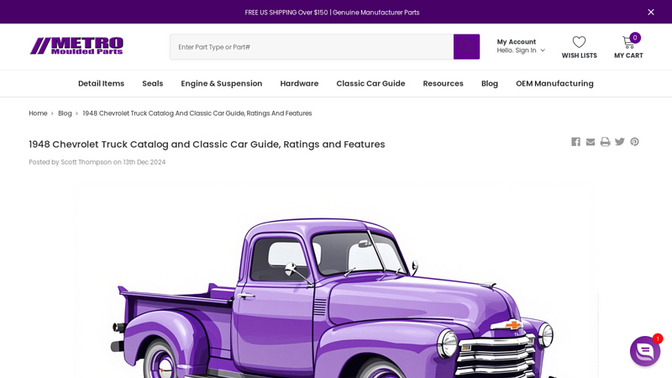Share the post by email
The width and height of the screenshot is (672, 378).
[591, 142]
